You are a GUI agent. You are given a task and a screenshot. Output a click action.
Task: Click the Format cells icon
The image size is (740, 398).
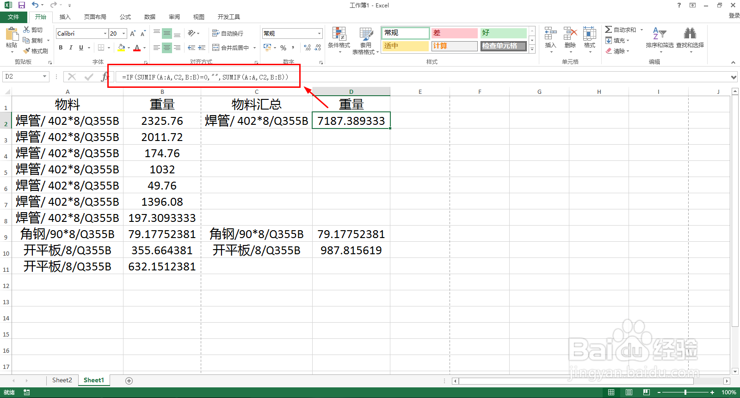[x=589, y=34]
